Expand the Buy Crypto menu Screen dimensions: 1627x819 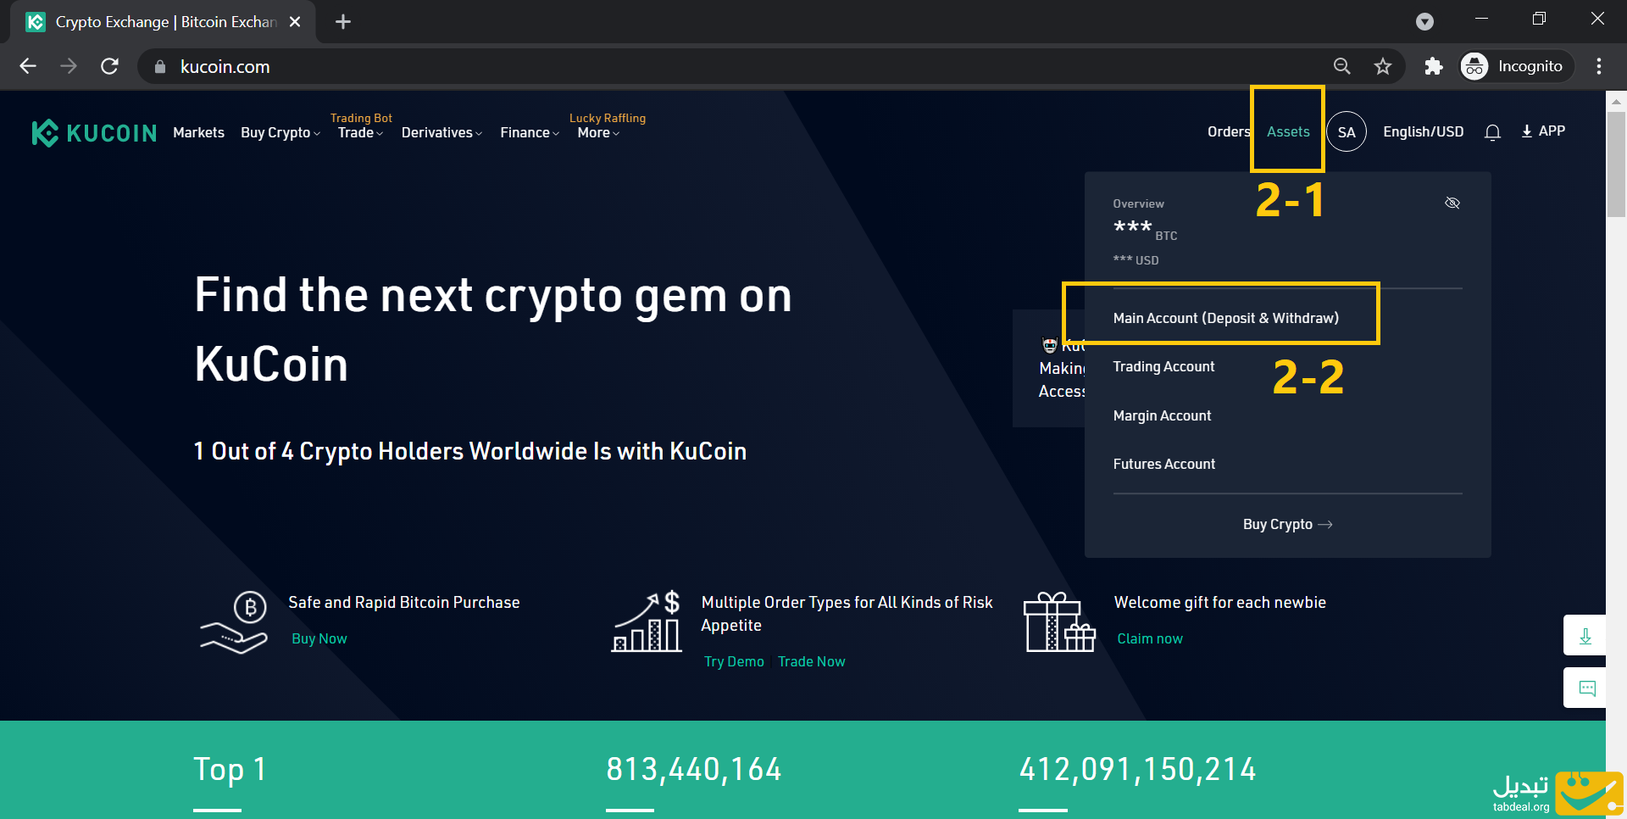(x=280, y=133)
